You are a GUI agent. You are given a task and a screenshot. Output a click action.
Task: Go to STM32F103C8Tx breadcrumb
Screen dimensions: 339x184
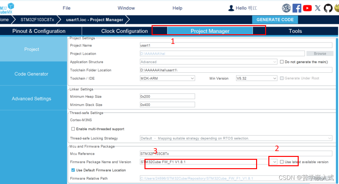pyautogui.click(x=37, y=20)
